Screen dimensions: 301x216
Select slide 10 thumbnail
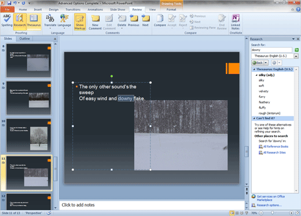29,136
